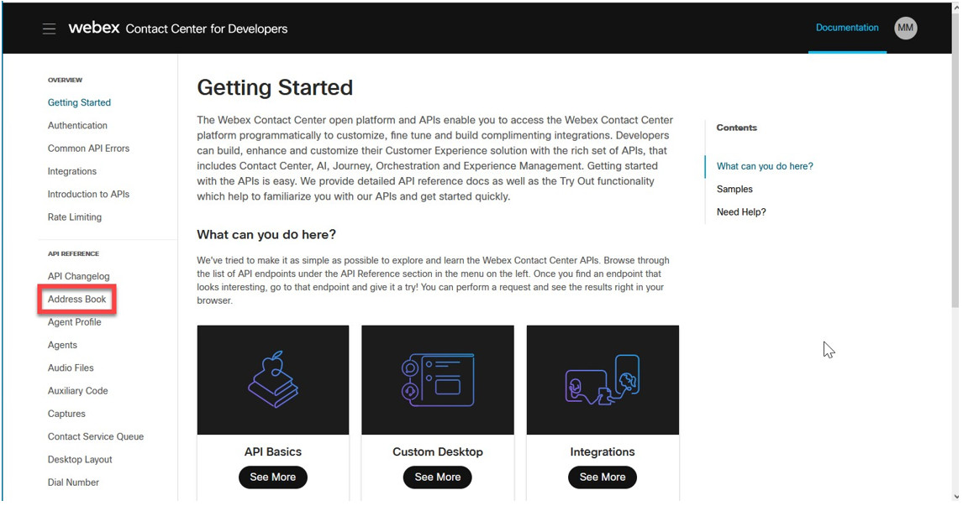The image size is (963, 511).
Task: Open the API Changelog
Action: 79,277
